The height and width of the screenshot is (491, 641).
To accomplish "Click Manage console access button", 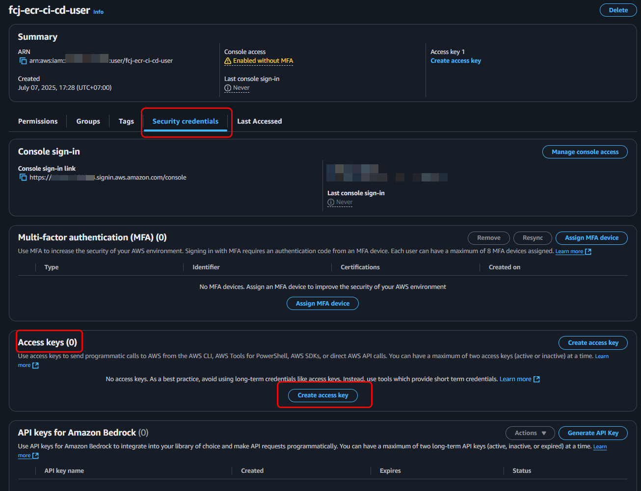I will [585, 152].
